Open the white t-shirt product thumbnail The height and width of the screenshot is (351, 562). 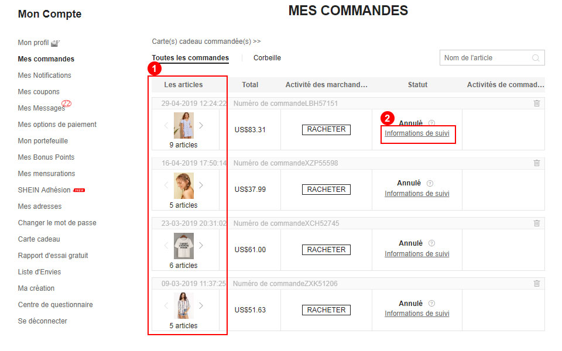[184, 246]
